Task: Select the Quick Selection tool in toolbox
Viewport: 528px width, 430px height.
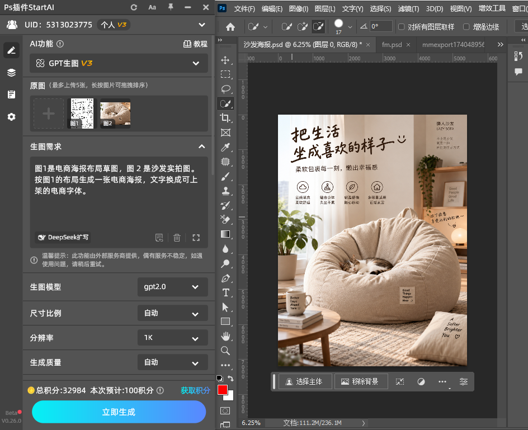Action: [225, 103]
